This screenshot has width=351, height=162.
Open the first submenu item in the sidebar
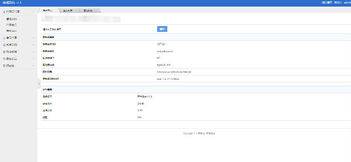pos(12,19)
